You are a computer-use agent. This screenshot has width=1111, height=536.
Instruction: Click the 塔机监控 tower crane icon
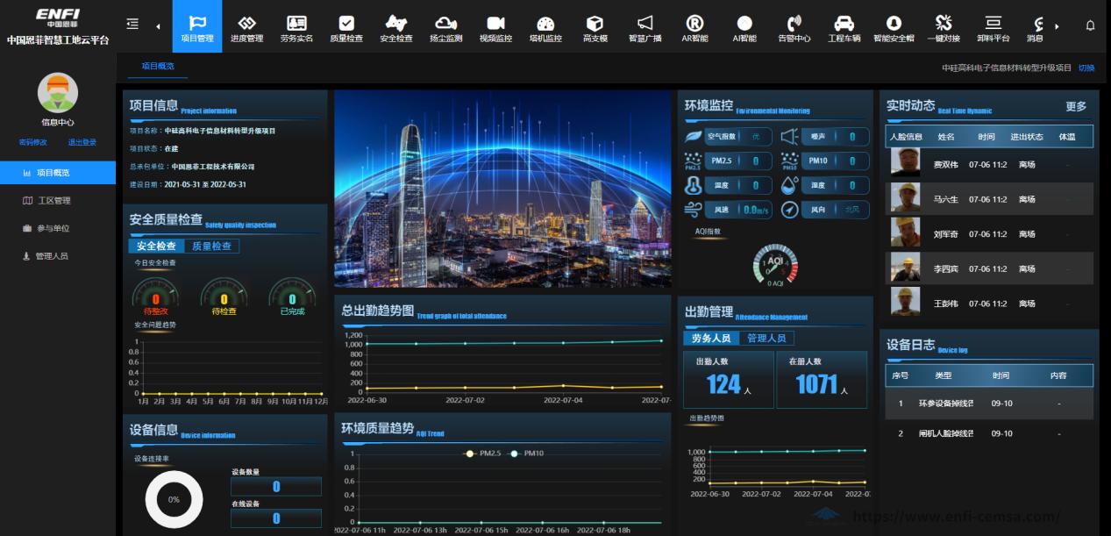click(545, 27)
